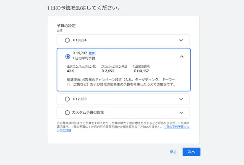This screenshot has width=244, height=165.
Task: Expand the ¥18,884 budget details chevron
Action: [x=181, y=40]
